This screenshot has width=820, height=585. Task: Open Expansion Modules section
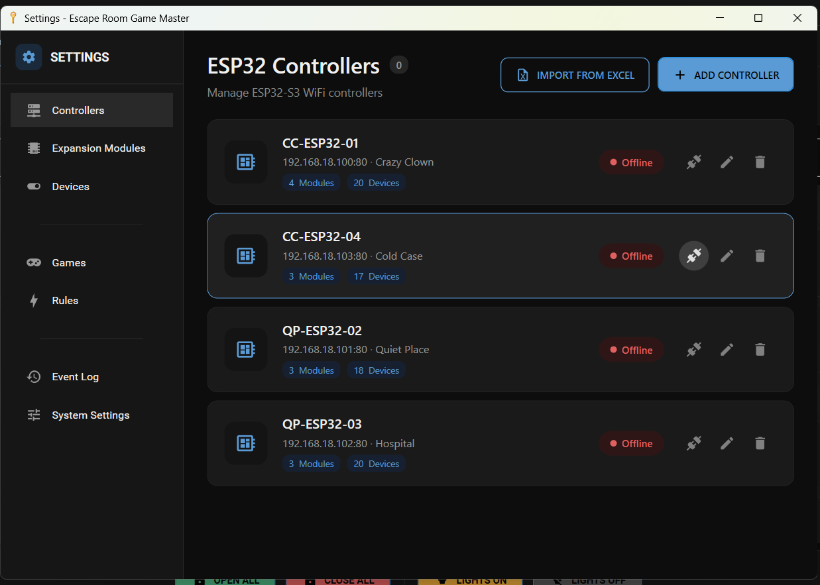pos(91,148)
